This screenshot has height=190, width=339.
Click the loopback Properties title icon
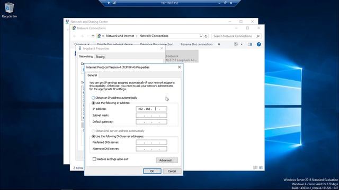(80, 49)
